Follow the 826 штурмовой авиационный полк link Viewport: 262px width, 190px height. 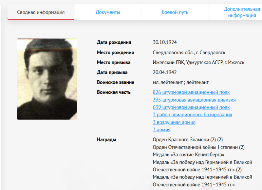tap(191, 92)
